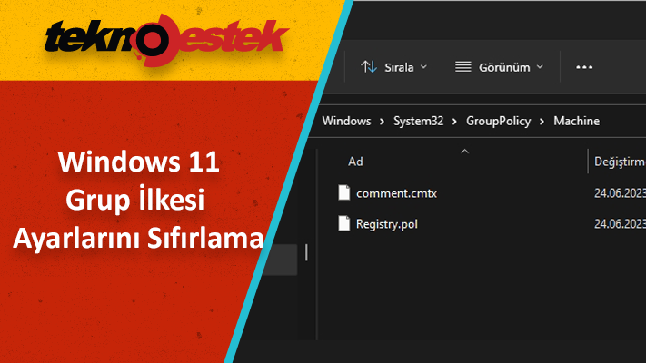The width and height of the screenshot is (646, 363).
Task: Expand chevron between Windows and System32
Action: pyautogui.click(x=383, y=121)
